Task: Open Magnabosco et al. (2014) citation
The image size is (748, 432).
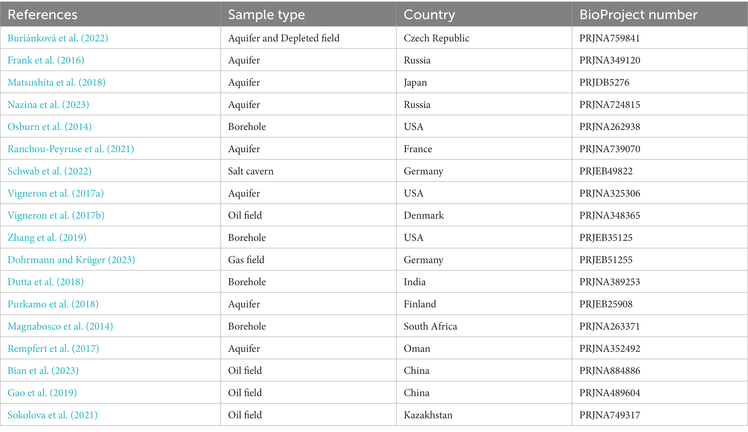Action: coord(60,327)
